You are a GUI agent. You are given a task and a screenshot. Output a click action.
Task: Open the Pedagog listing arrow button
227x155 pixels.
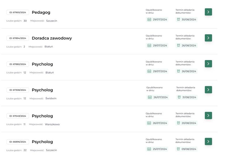[x=208, y=12]
